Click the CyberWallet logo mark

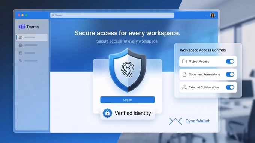175,121
